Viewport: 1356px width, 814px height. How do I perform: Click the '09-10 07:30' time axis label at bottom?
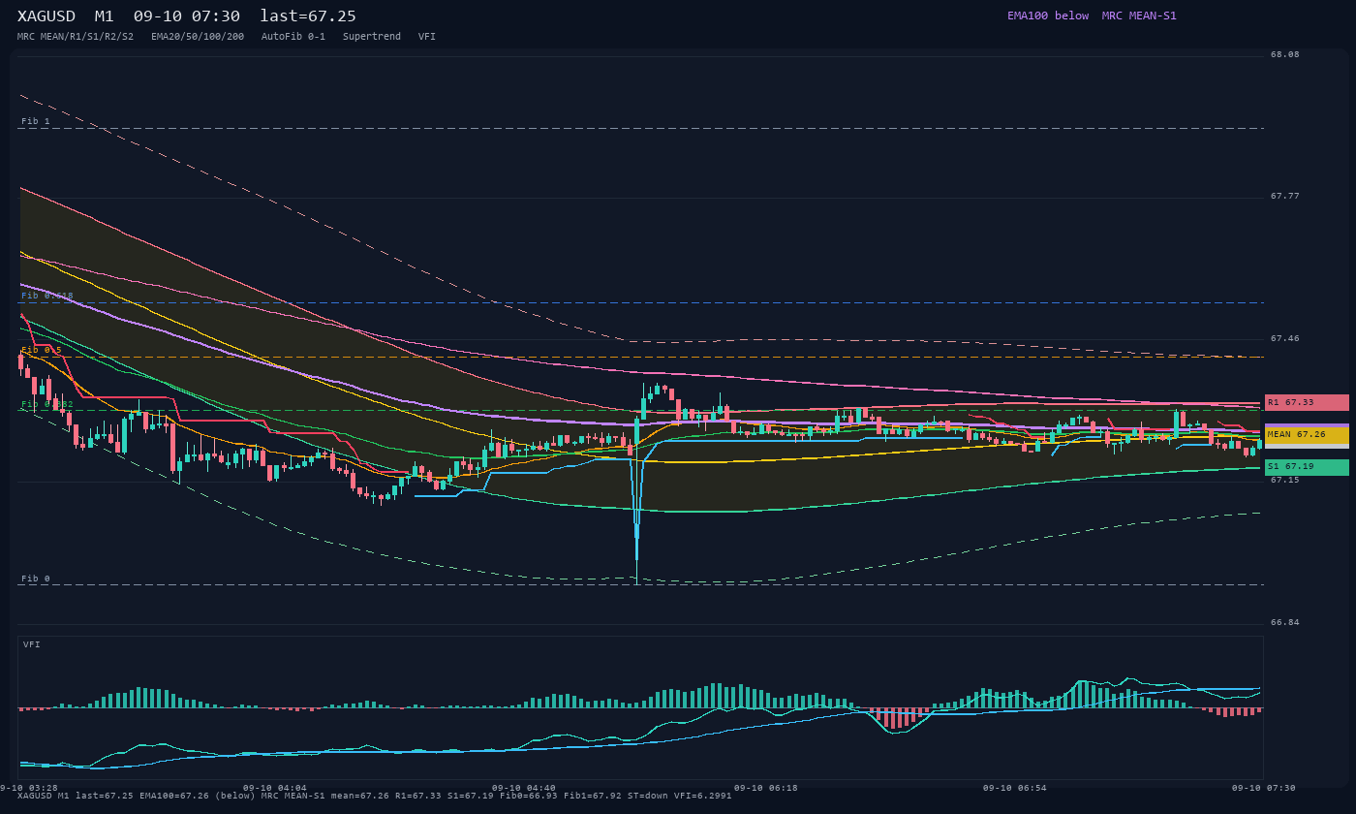(x=1264, y=788)
